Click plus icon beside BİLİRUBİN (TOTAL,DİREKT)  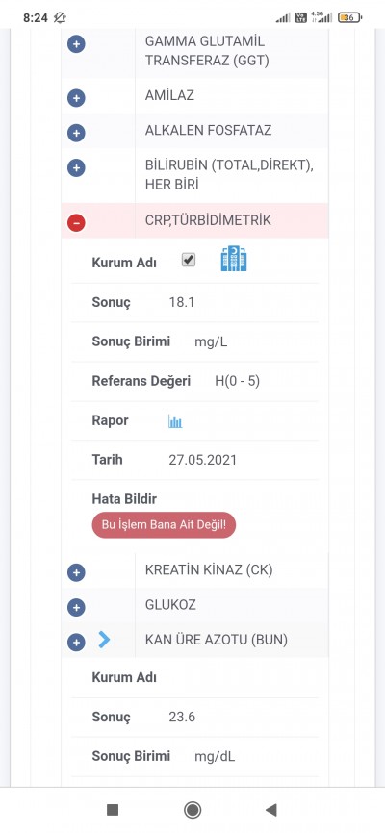click(76, 168)
